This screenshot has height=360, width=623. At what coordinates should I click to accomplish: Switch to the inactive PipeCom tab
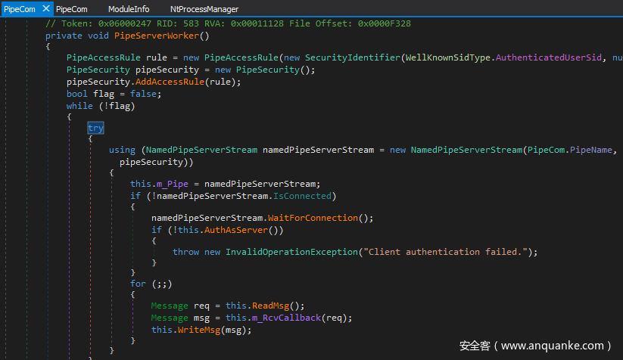pos(72,9)
